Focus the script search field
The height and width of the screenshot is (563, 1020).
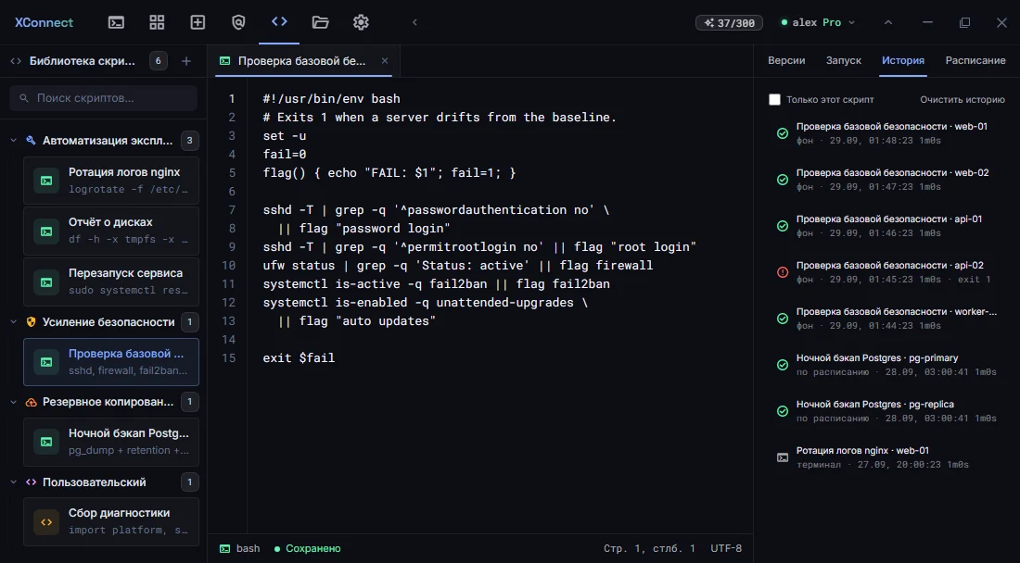click(104, 98)
